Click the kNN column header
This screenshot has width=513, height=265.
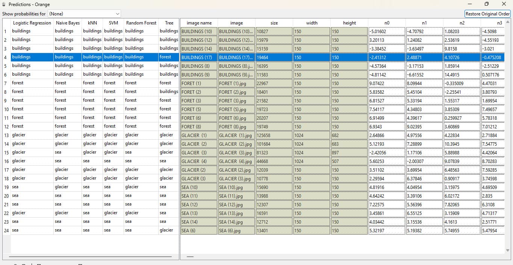pyautogui.click(x=92, y=23)
